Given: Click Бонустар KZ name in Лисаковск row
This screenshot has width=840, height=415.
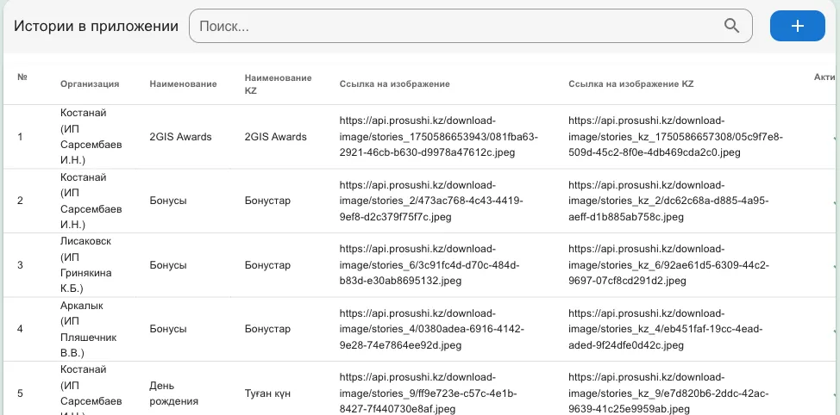Looking at the screenshot, I should tap(267, 265).
